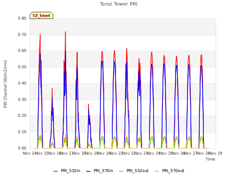Click the lowest red peak near 0.27
The image size is (238, 178).
tap(89, 105)
